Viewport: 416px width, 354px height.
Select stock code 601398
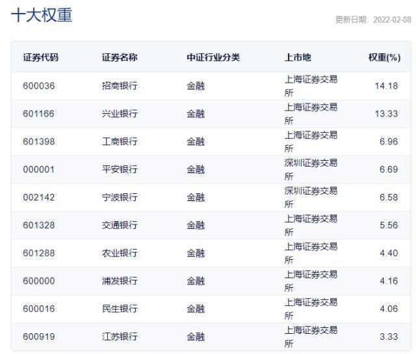39,141
